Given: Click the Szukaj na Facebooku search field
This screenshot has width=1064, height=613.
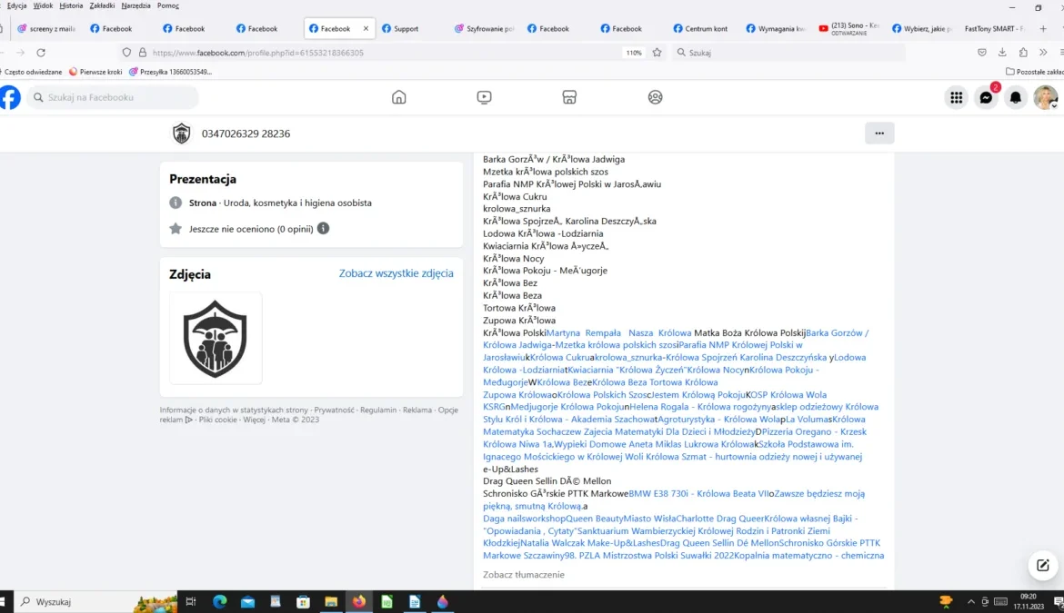Looking at the screenshot, I should pos(113,97).
